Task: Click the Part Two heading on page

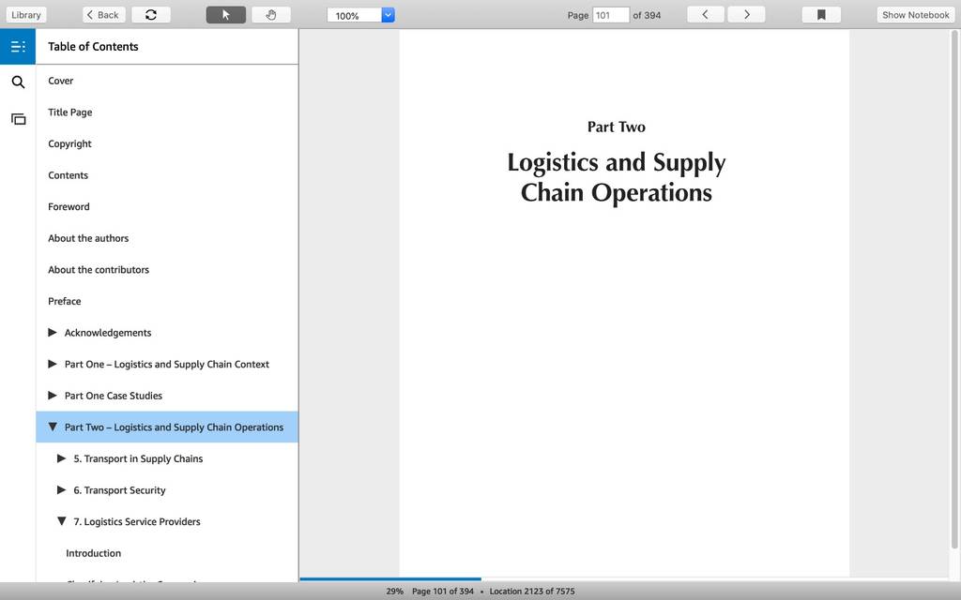Action: 616,127
